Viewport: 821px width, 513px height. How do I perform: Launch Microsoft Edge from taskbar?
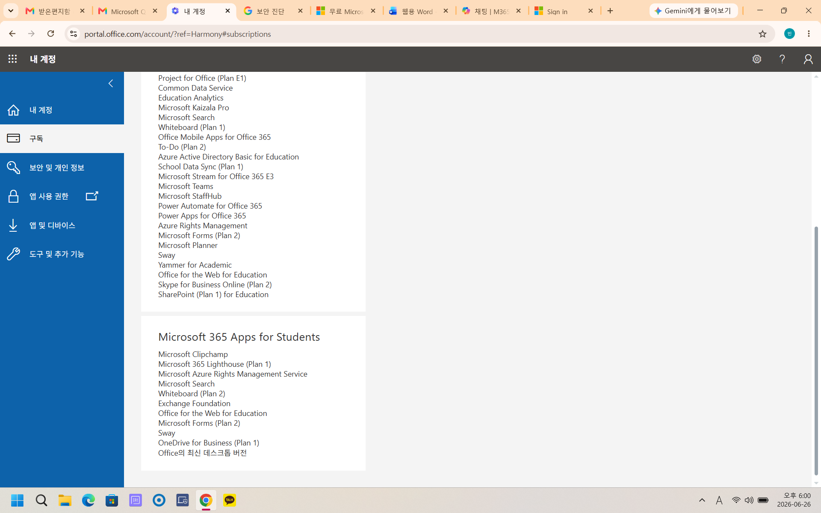click(x=89, y=500)
